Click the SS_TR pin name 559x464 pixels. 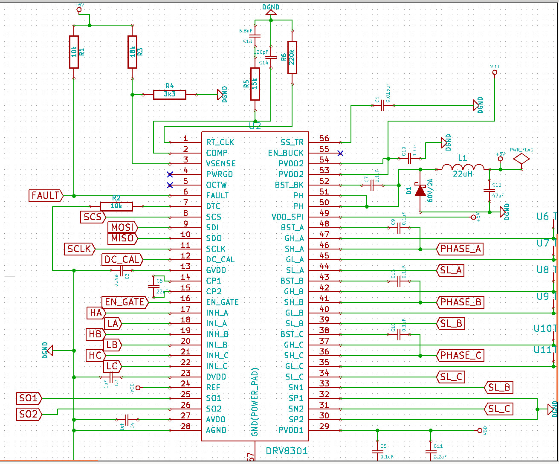click(x=292, y=142)
